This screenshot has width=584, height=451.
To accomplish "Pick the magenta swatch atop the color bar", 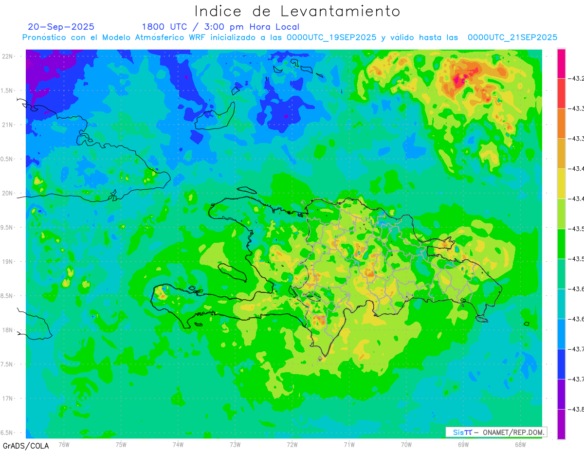I will click(x=561, y=63).
